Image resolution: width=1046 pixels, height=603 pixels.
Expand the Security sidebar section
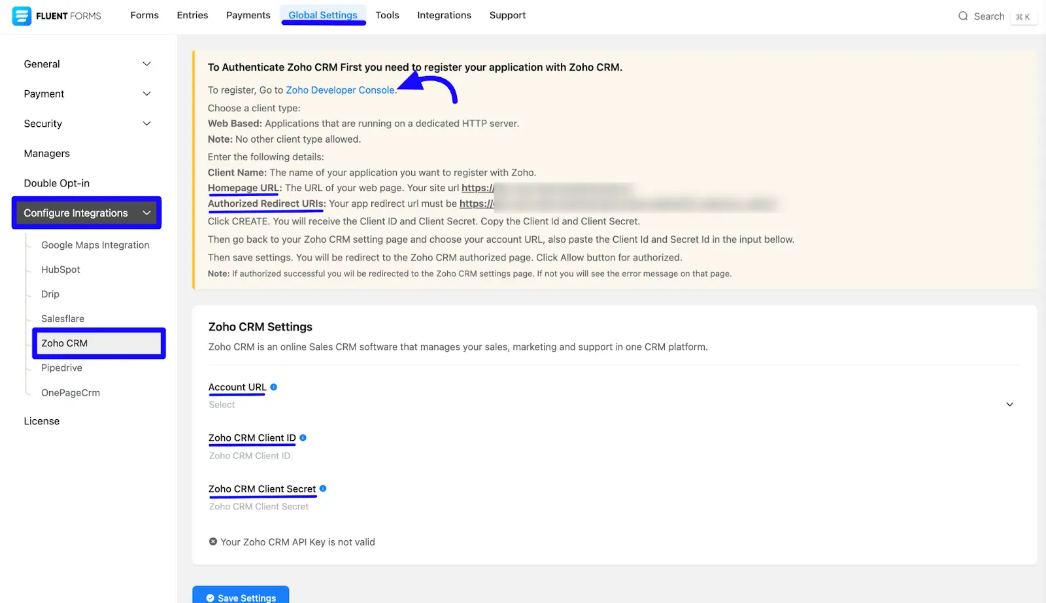point(87,124)
